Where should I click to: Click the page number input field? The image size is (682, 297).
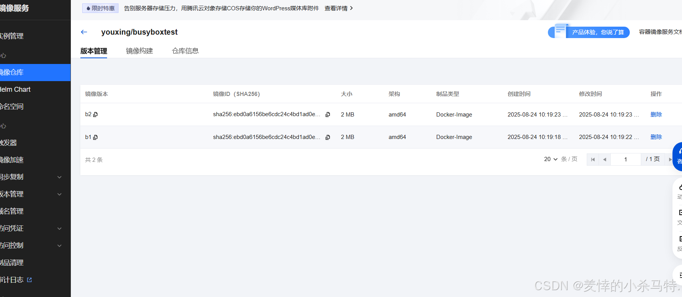click(626, 160)
